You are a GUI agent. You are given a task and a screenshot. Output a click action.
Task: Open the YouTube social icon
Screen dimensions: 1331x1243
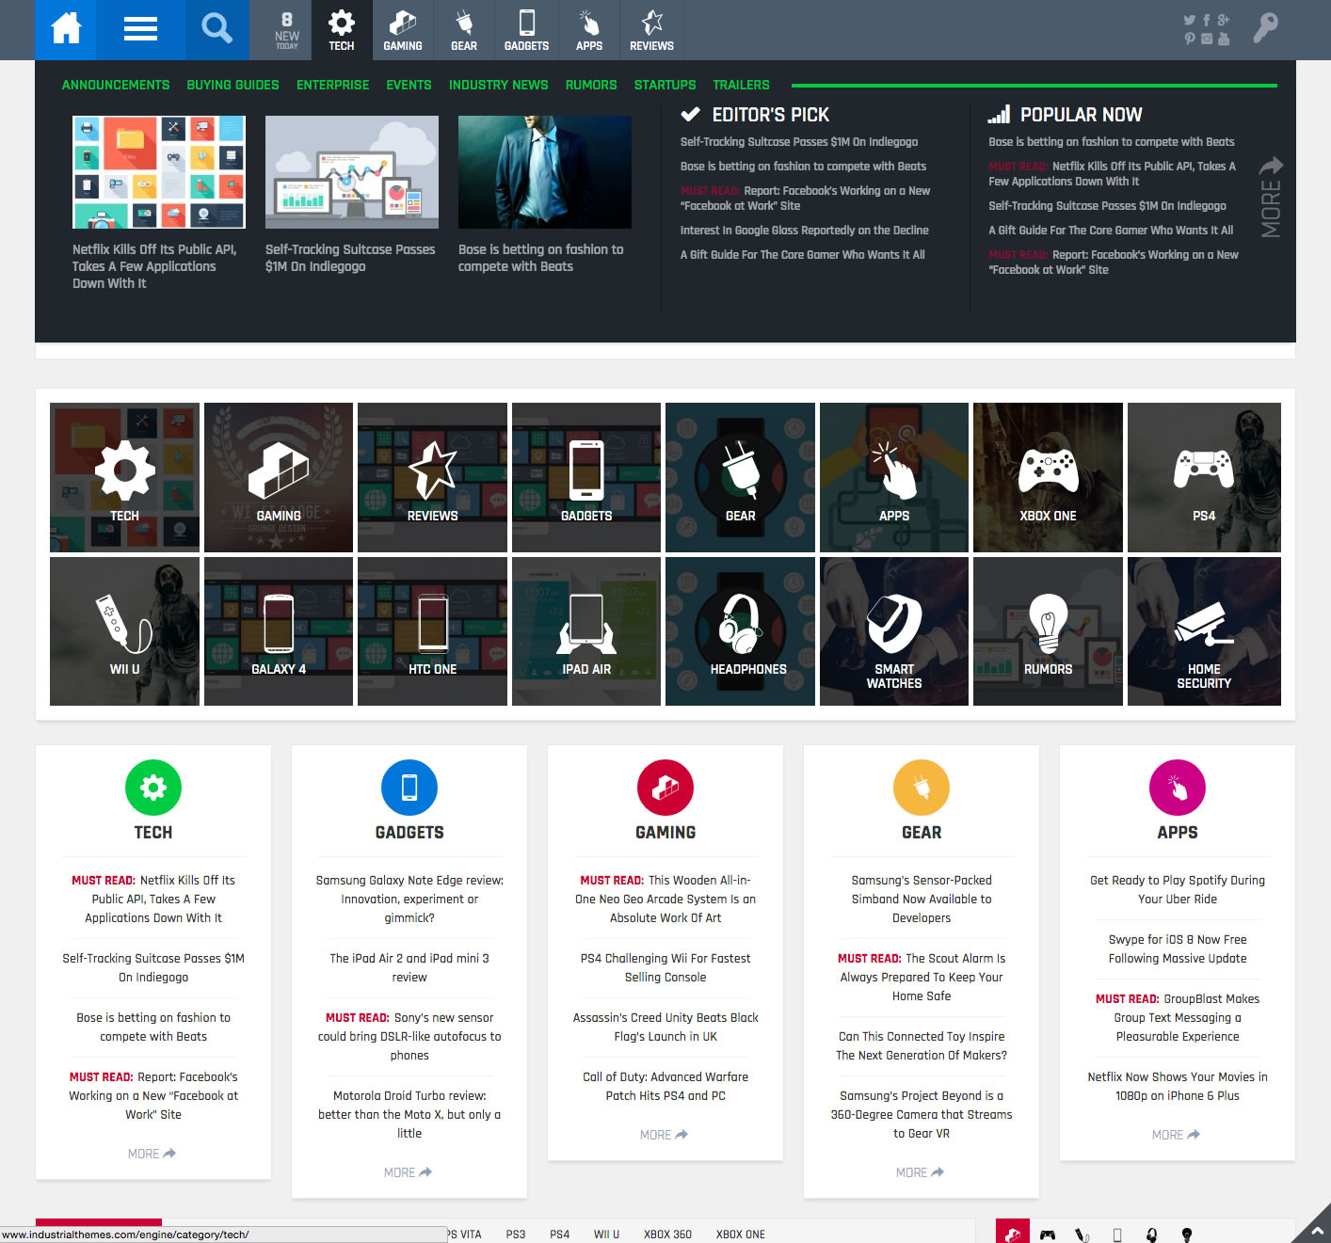point(1224,39)
